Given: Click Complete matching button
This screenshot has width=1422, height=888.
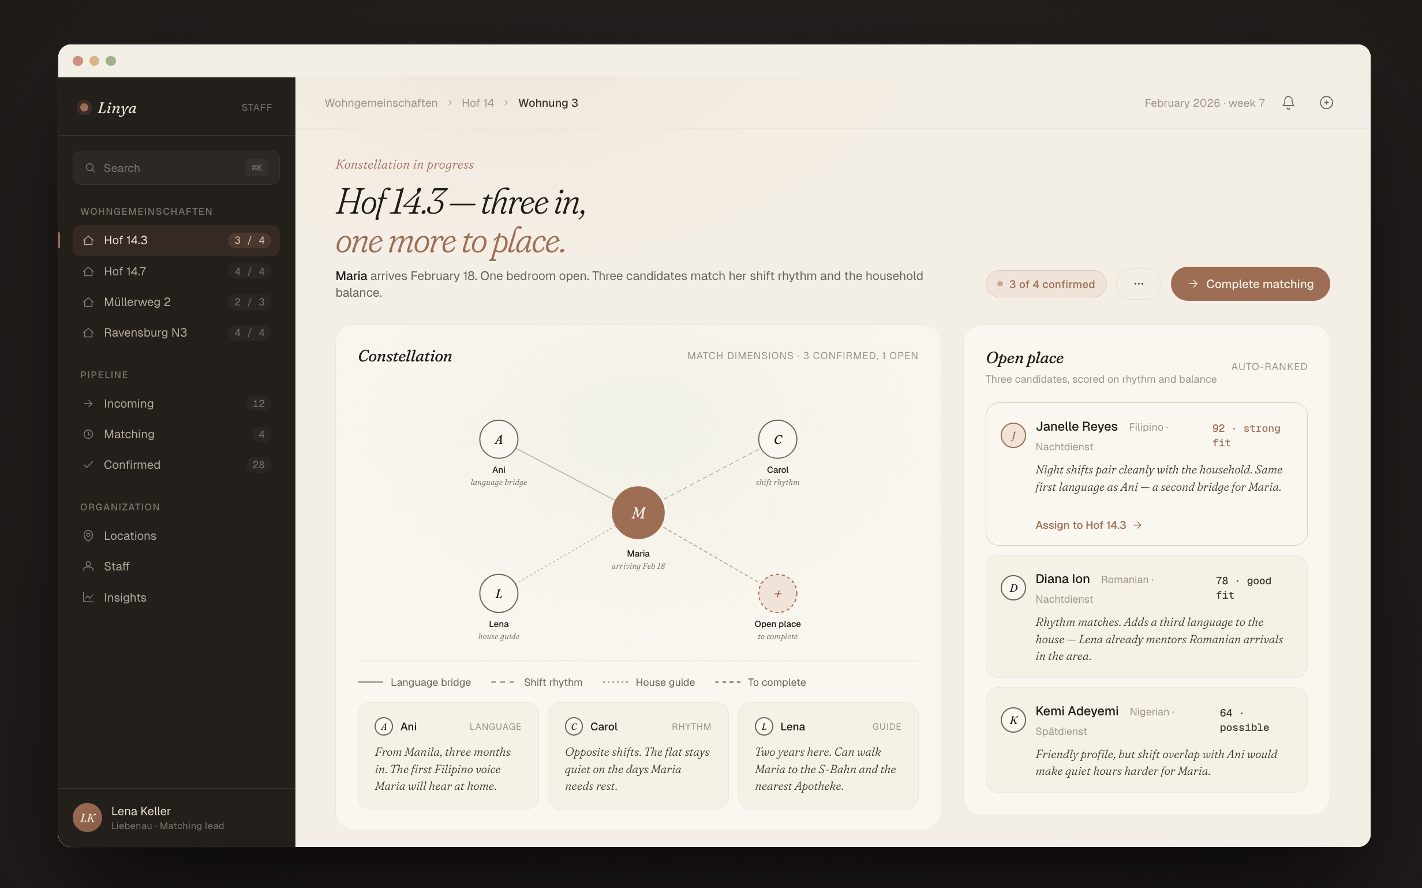Looking at the screenshot, I should click(x=1250, y=283).
